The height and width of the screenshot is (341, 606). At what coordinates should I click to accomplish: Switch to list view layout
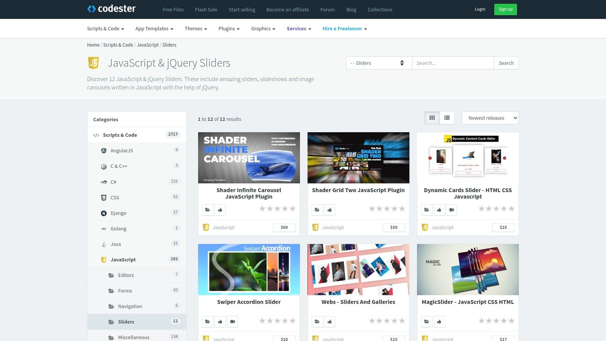click(447, 118)
